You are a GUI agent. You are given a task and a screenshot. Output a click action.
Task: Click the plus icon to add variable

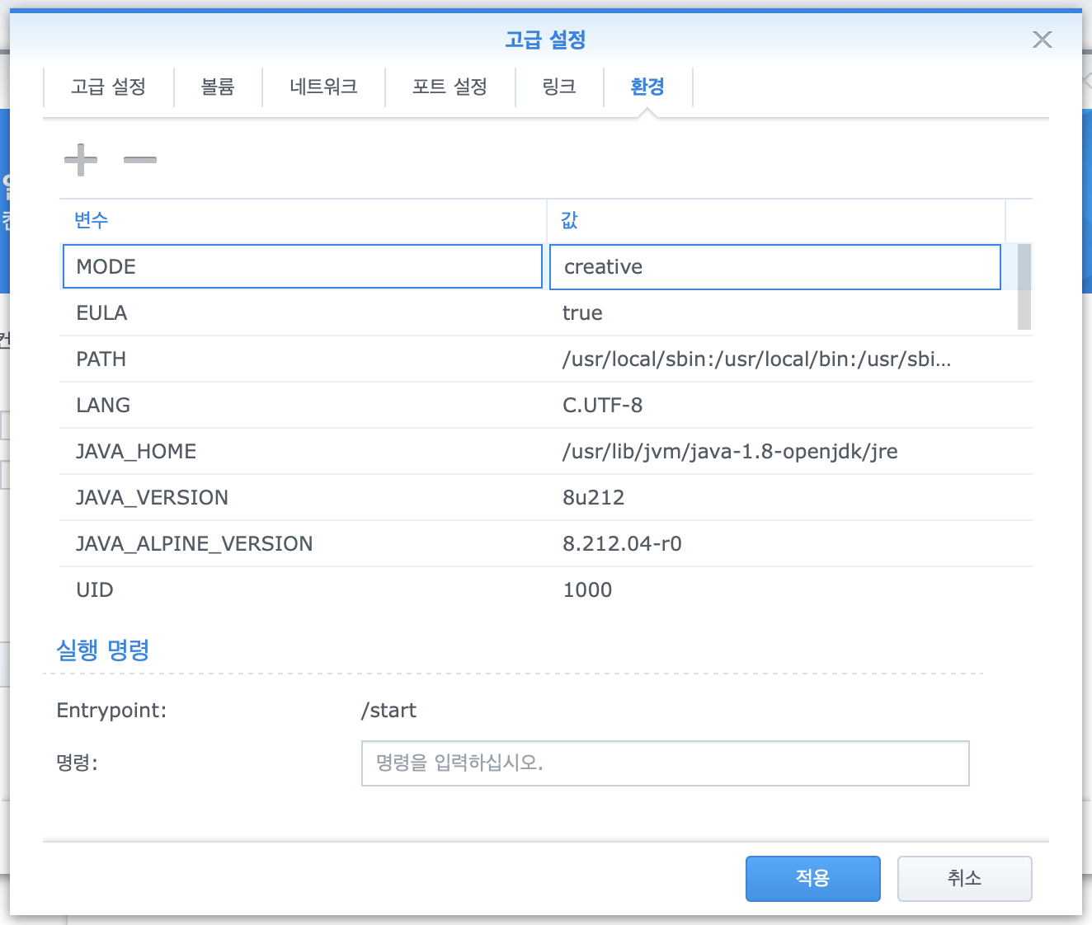coord(81,160)
